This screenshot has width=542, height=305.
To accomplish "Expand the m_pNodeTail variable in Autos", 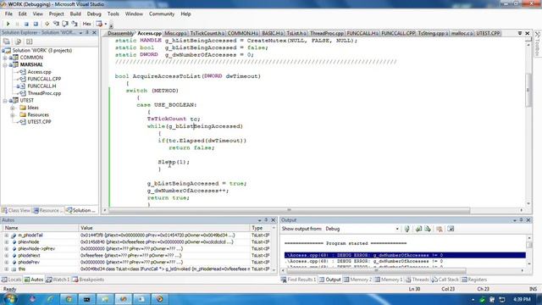I will (6, 236).
